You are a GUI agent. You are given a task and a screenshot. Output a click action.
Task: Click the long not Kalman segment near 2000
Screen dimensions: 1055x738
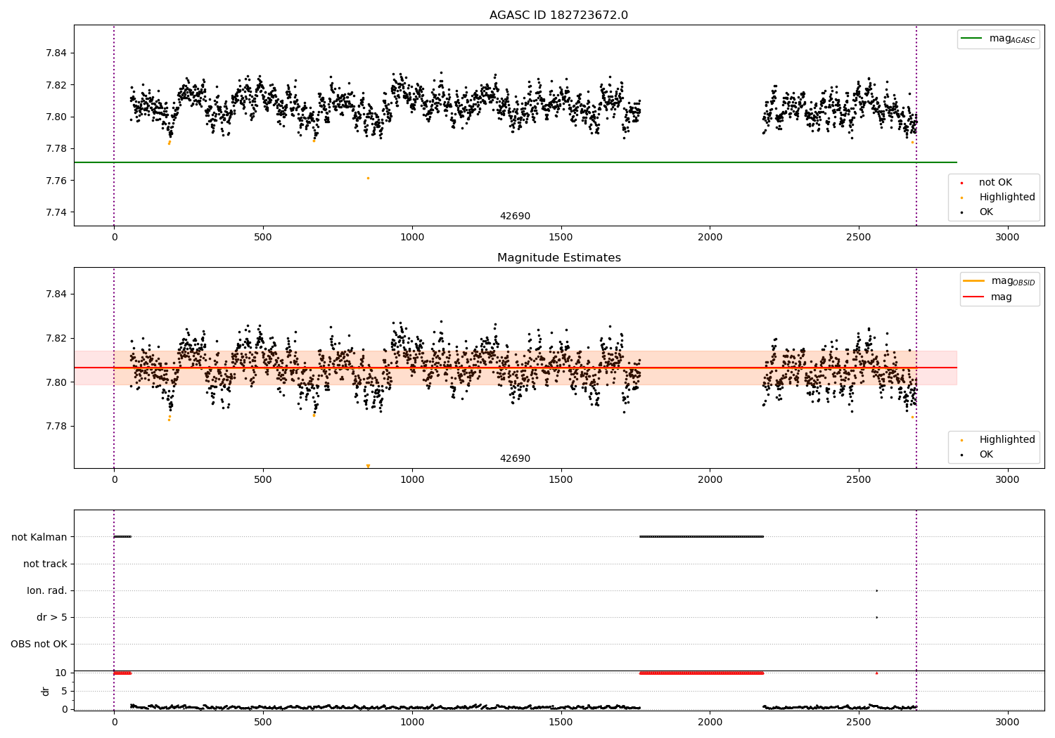[701, 537]
